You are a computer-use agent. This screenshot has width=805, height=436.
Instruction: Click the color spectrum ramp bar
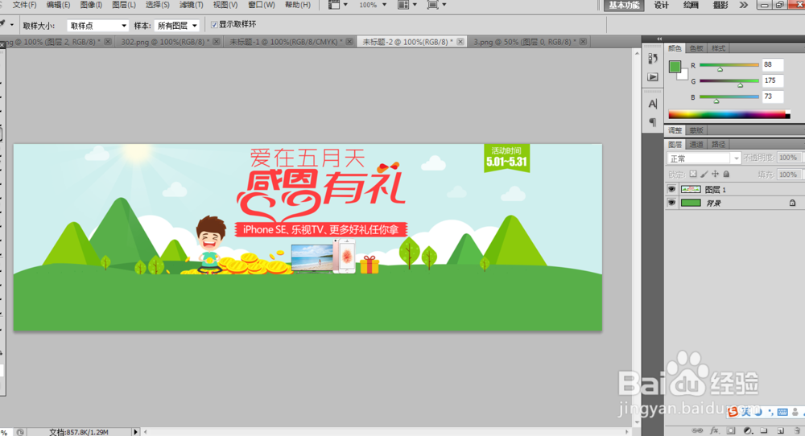point(729,115)
